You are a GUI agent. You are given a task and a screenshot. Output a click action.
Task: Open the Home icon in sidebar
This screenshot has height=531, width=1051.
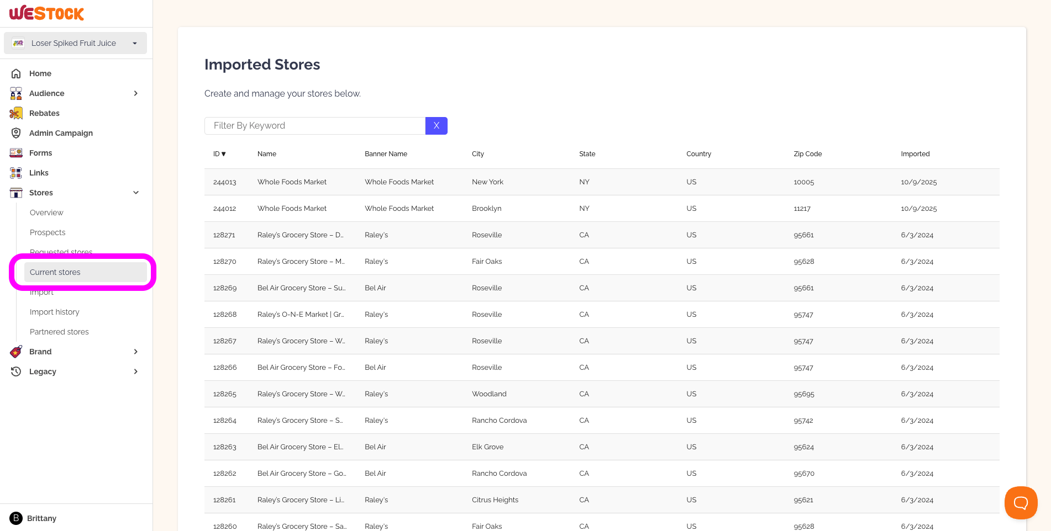click(16, 73)
